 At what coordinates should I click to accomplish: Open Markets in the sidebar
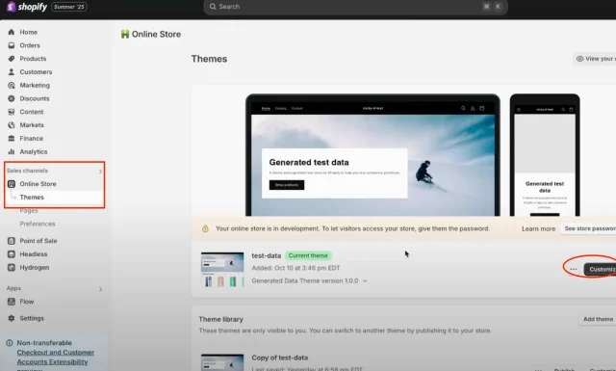(32, 125)
